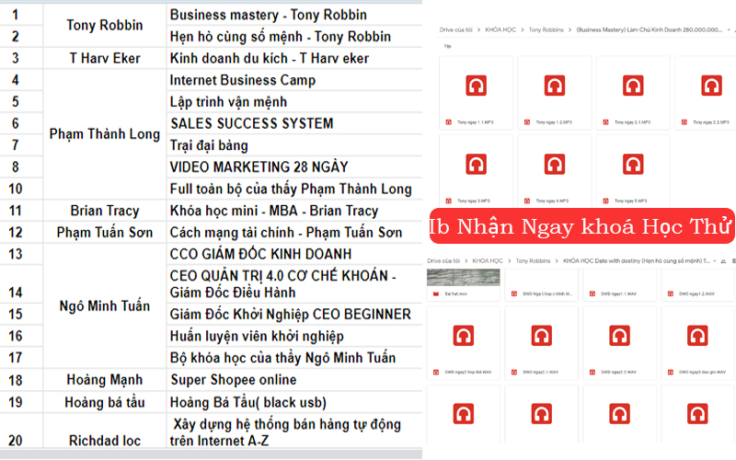Viewport: 736px width, 460px height.
Task: Select cell Full toàn bộ của thầy Phạm Thành Long
Action: coord(294,189)
